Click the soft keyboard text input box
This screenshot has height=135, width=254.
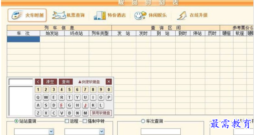(x=21, y=82)
